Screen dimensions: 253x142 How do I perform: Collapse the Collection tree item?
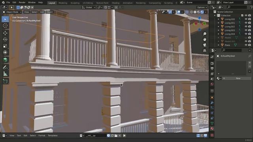215,15
